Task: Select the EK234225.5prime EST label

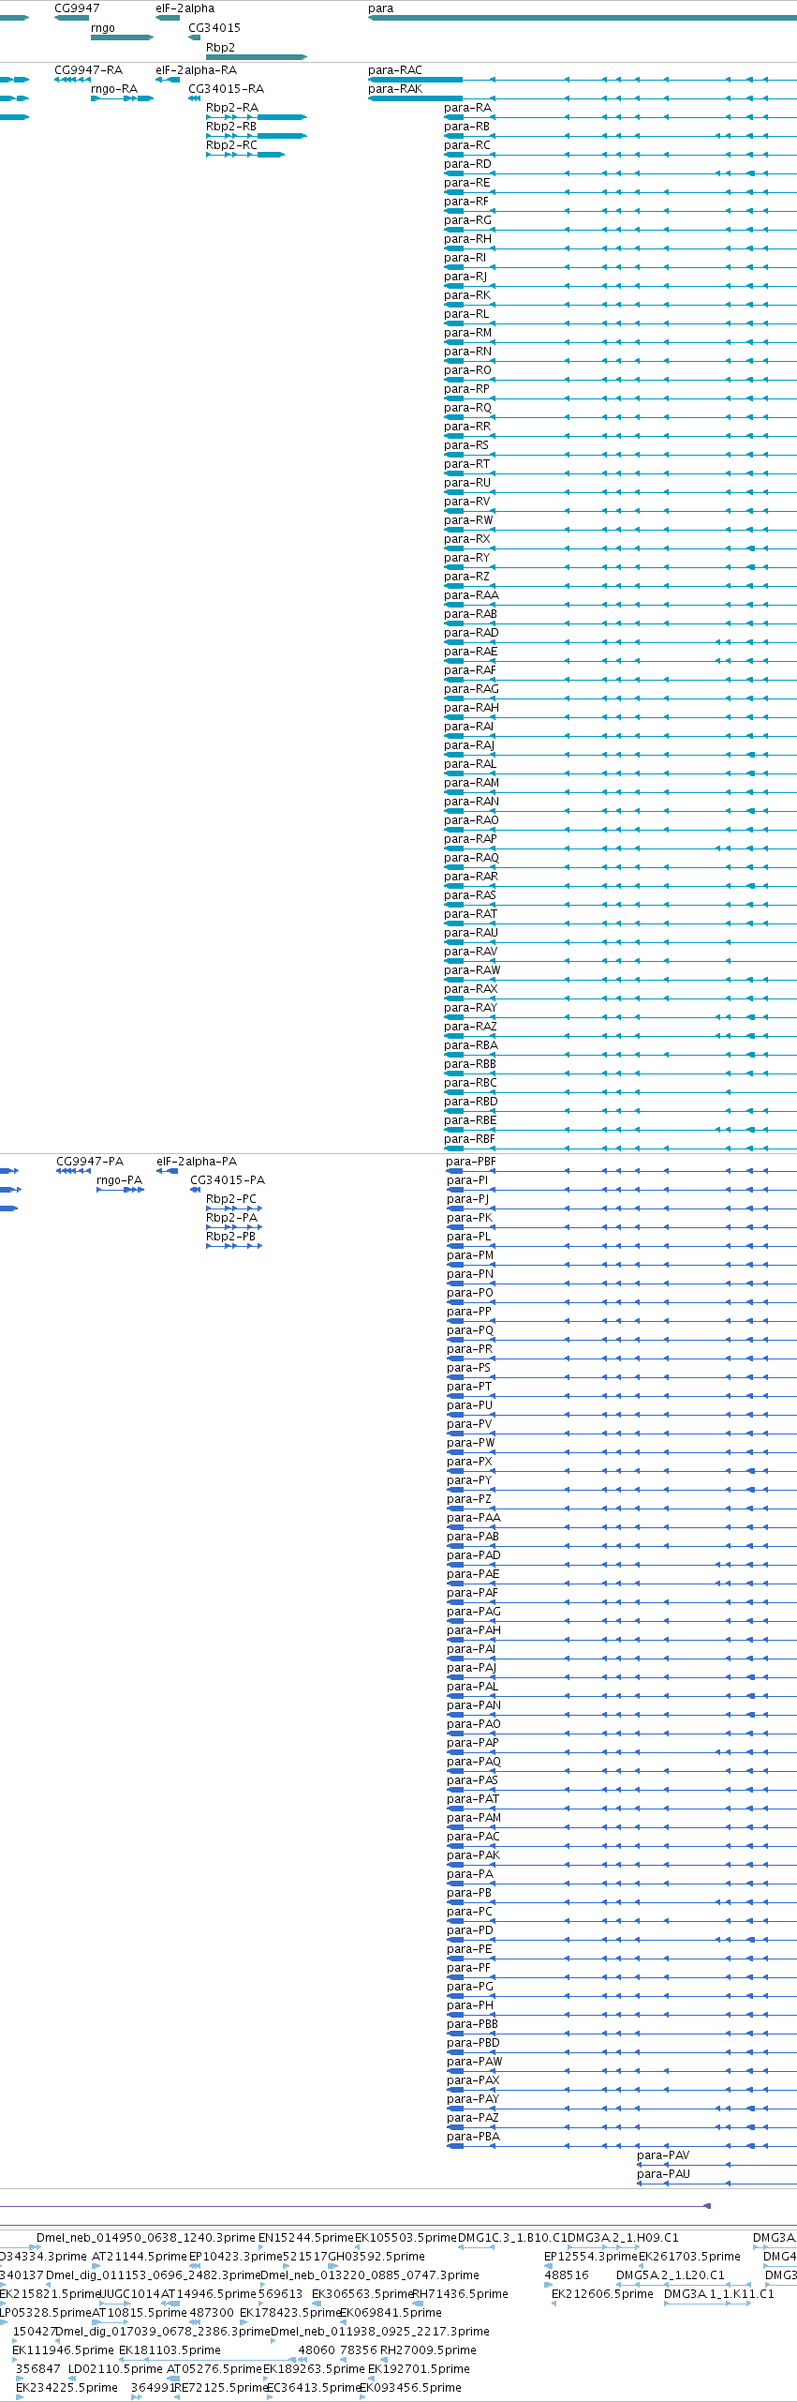Action: pos(66,2388)
